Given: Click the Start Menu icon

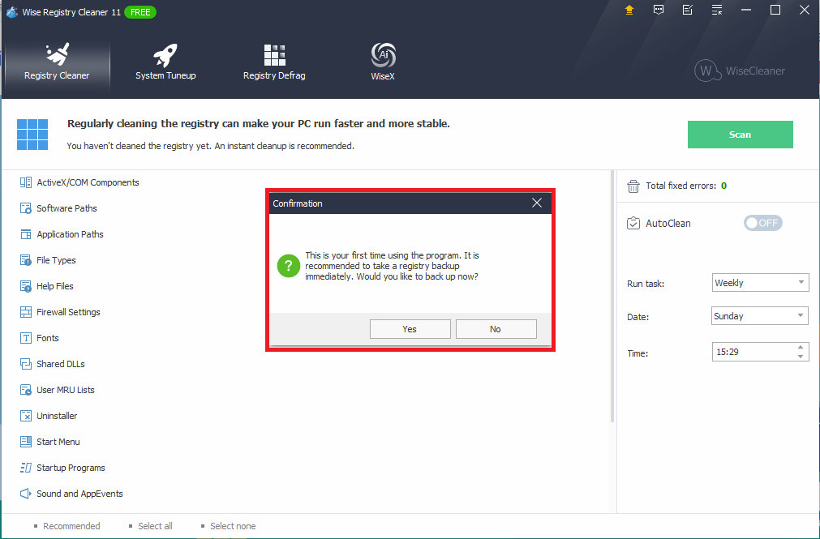Looking at the screenshot, I should pos(26,442).
